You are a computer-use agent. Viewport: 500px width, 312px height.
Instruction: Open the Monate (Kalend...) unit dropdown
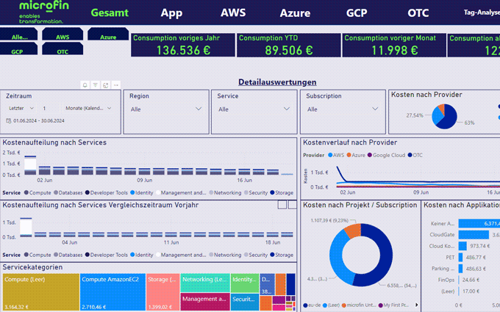88,108
